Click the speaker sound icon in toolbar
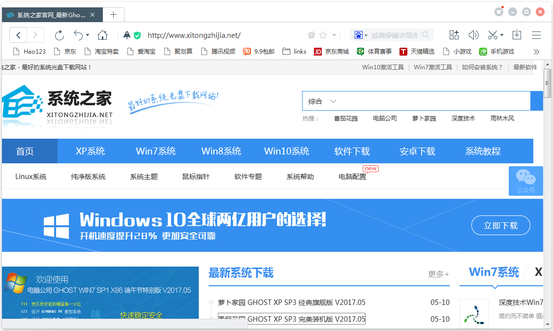 point(473,35)
